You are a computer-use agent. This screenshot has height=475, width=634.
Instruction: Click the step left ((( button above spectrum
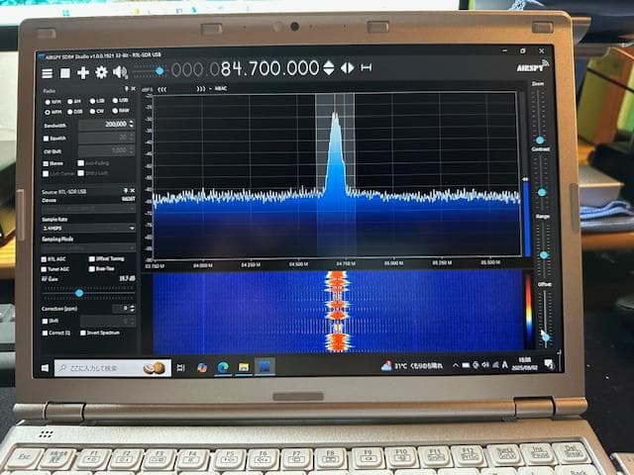pyautogui.click(x=161, y=89)
